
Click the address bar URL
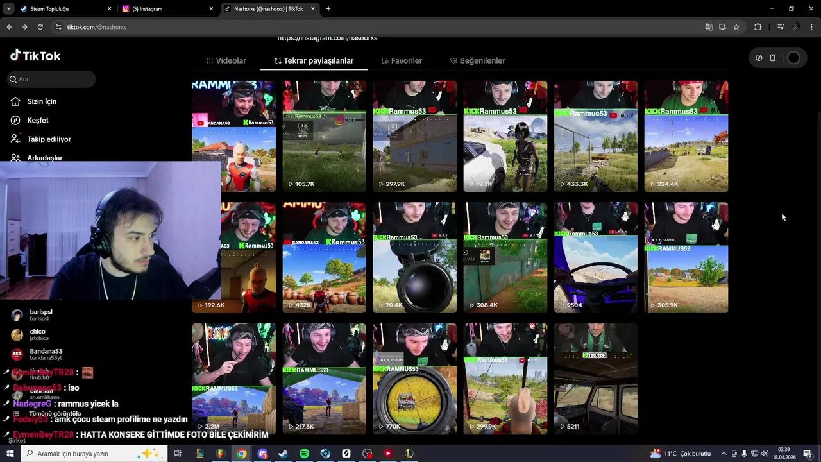point(97,27)
